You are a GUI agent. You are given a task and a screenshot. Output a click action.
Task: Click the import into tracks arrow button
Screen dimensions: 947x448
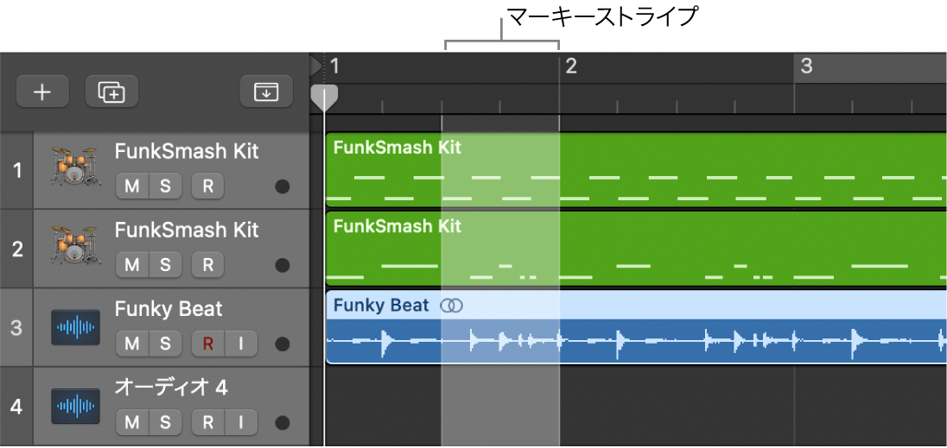(266, 91)
